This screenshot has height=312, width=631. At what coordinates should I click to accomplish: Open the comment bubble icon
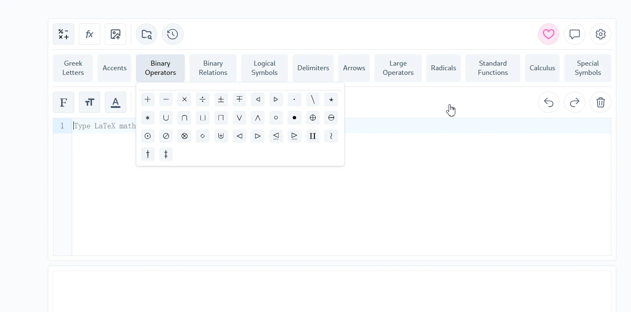point(574,34)
